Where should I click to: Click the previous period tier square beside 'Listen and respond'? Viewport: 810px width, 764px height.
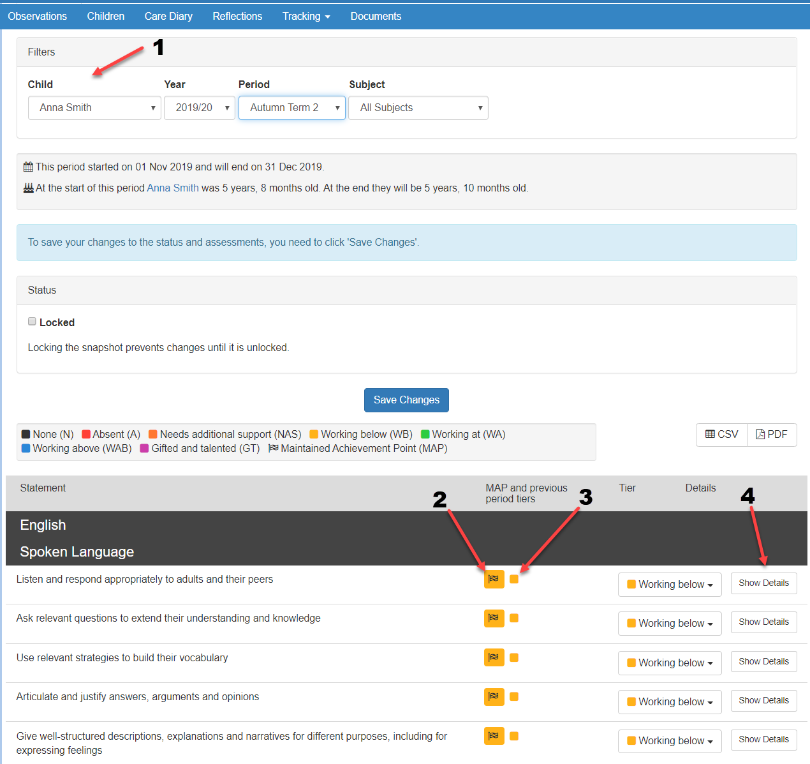tap(514, 579)
